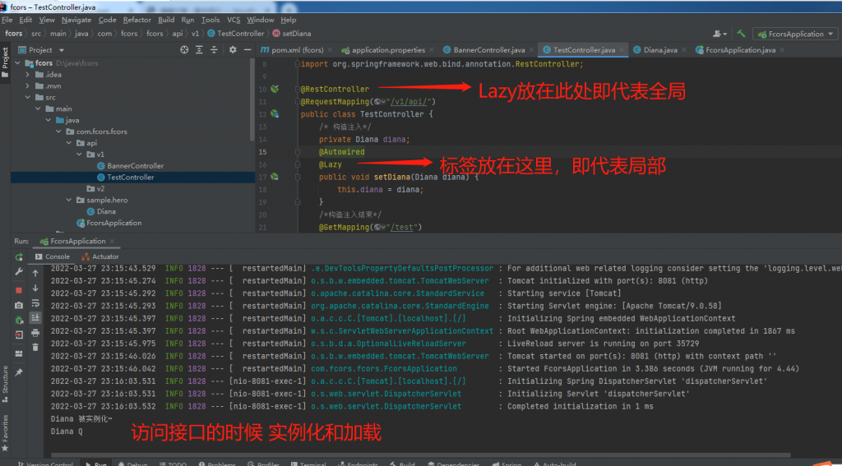Take a thread dump with camera icon
Image resolution: width=842 pixels, height=466 pixels.
tap(19, 306)
